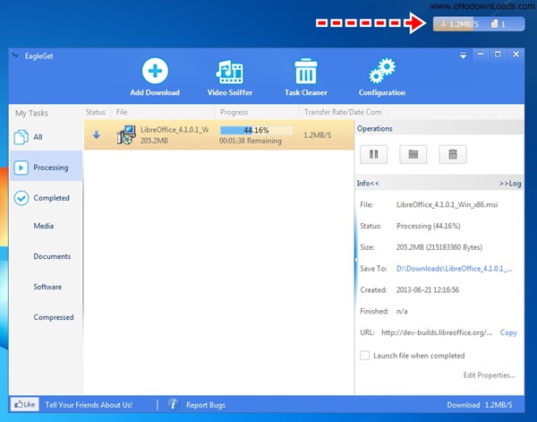Click the Download 1.2MB/S status bar text
537x422 pixels.
(480, 405)
